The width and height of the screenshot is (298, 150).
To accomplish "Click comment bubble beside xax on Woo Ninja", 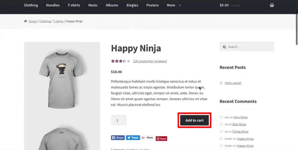I will tap(221, 117).
